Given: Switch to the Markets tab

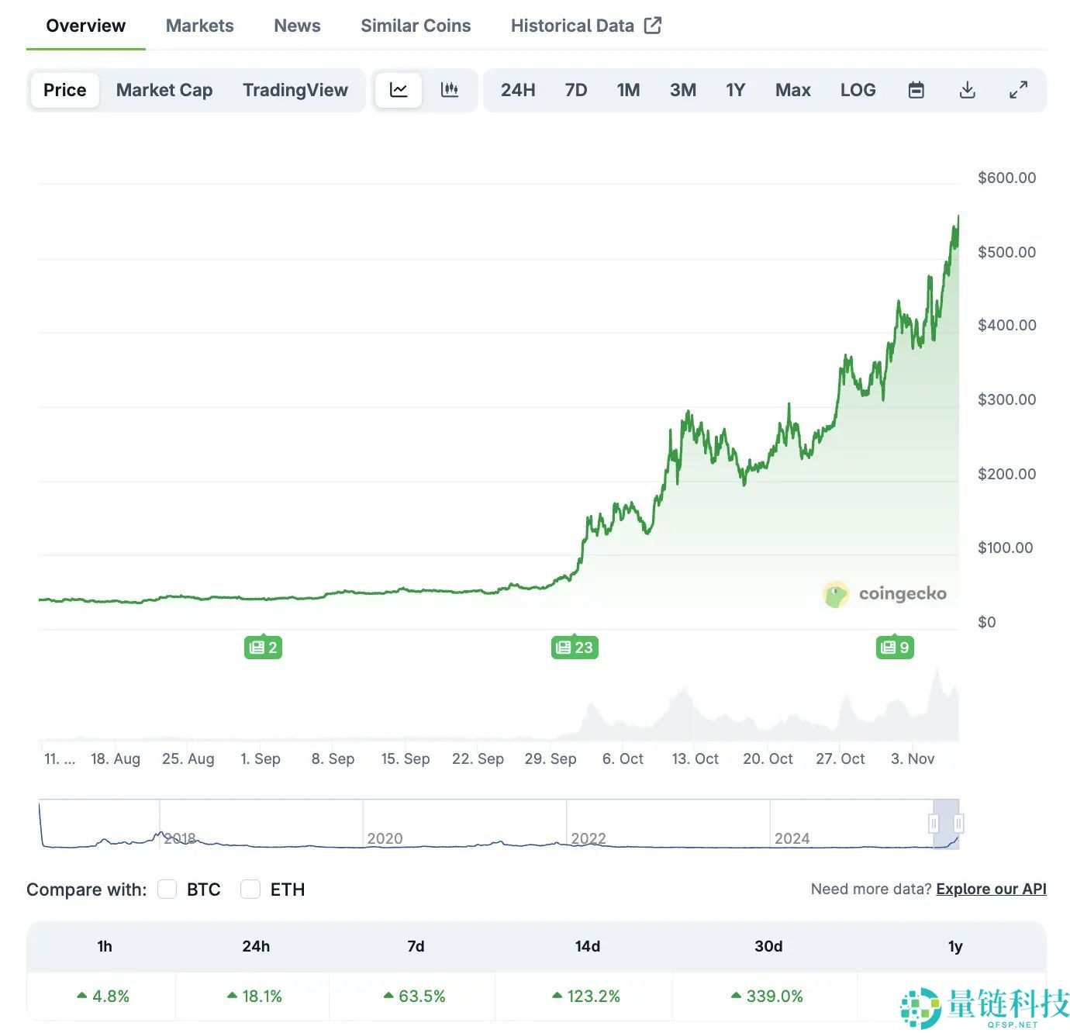Looking at the screenshot, I should (x=199, y=26).
